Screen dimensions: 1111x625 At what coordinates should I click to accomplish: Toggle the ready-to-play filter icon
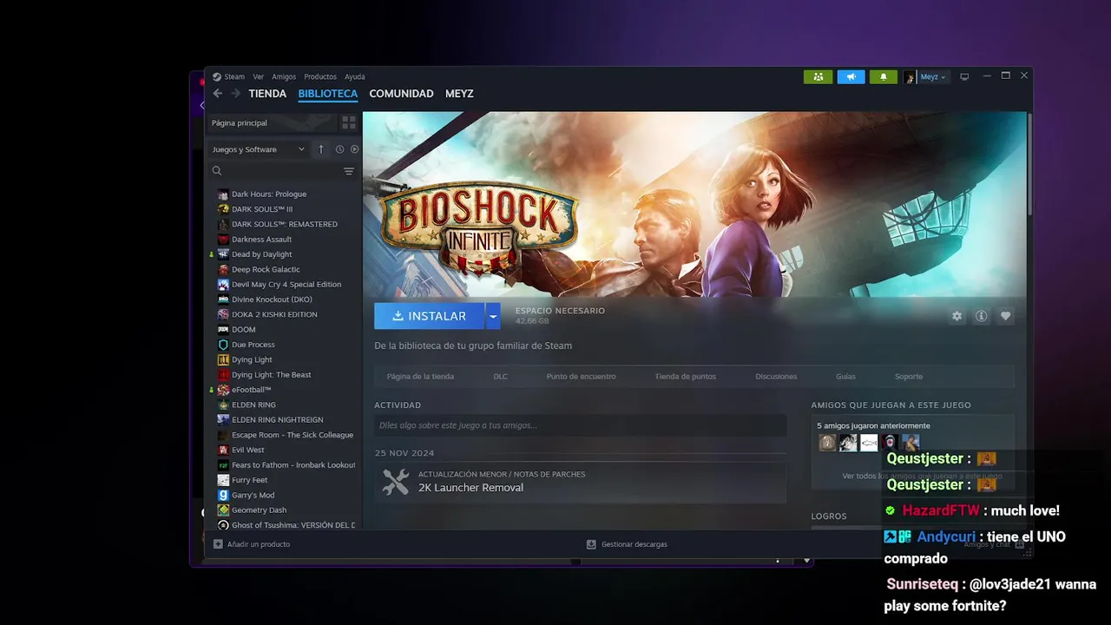click(x=354, y=149)
